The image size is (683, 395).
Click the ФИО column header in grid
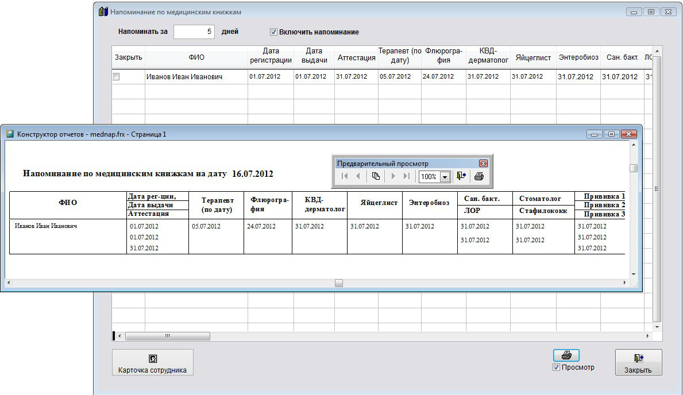click(x=196, y=57)
